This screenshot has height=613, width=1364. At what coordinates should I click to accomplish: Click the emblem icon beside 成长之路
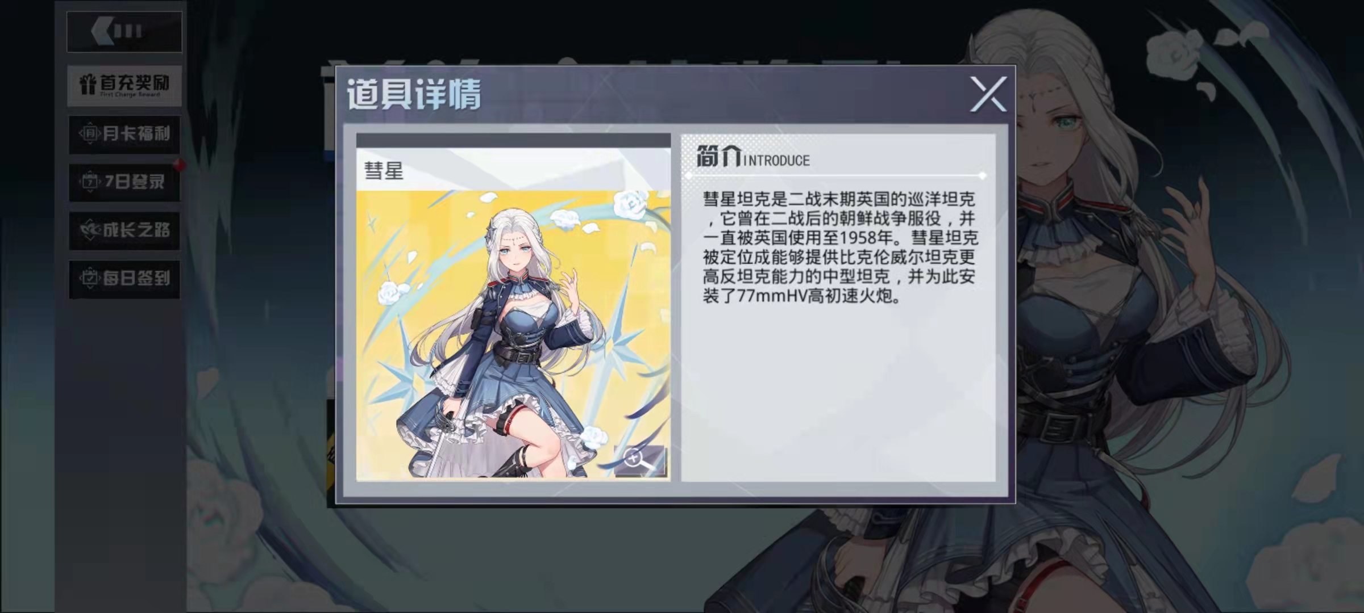[x=90, y=230]
